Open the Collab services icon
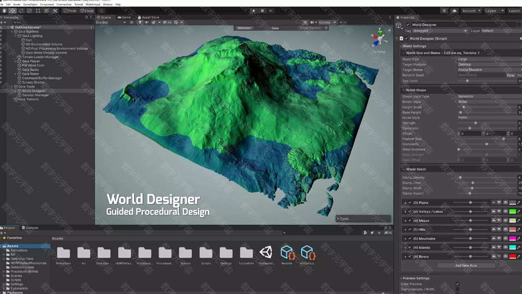This screenshot has width=522, height=294. pyautogui.click(x=445, y=11)
